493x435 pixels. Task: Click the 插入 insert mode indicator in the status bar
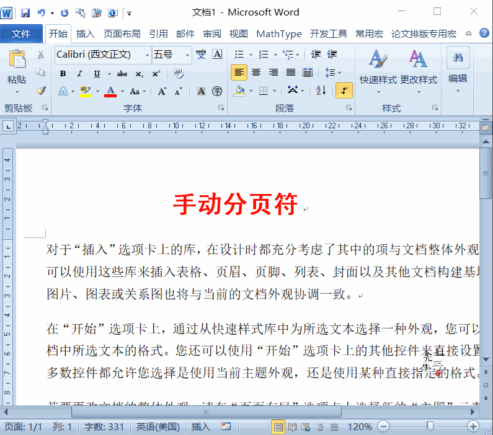tap(200, 426)
